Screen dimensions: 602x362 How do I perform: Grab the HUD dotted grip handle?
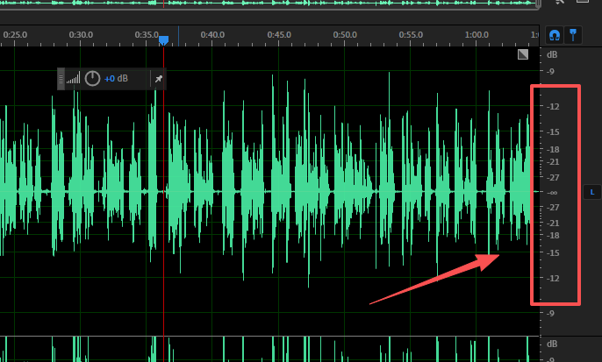[61, 79]
